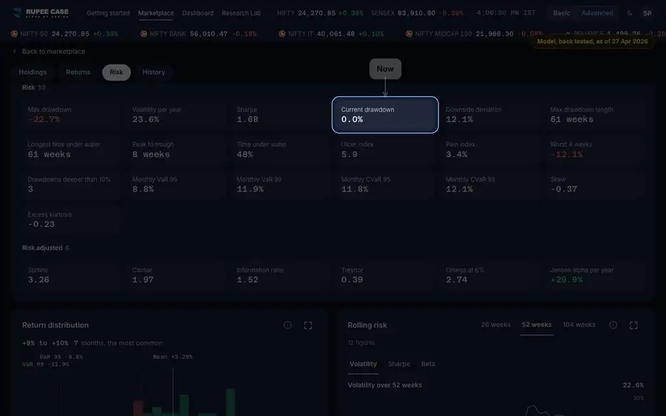
Task: Expand Return distribution chart to fullscreen
Action: tap(308, 325)
